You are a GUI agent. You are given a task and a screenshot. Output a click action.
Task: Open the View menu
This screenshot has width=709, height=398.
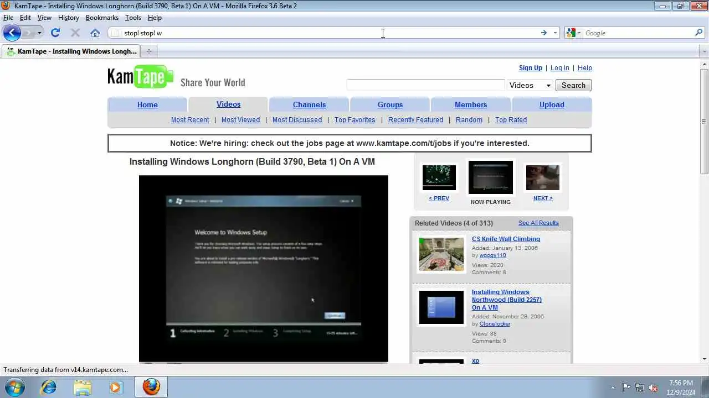(x=44, y=18)
